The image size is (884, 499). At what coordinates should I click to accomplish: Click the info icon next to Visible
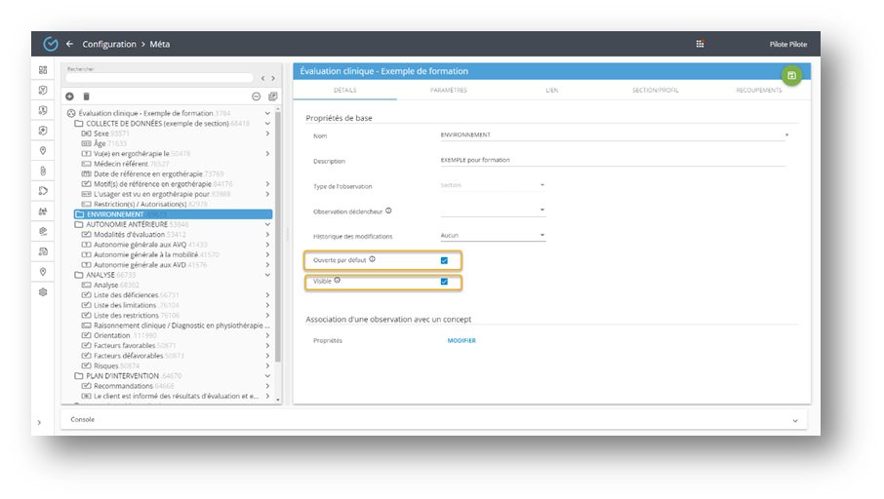[338, 281]
